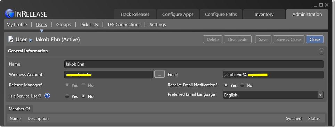This screenshot has height=127, width=335.
Task: Go to Groups submenu
Action: click(x=64, y=25)
